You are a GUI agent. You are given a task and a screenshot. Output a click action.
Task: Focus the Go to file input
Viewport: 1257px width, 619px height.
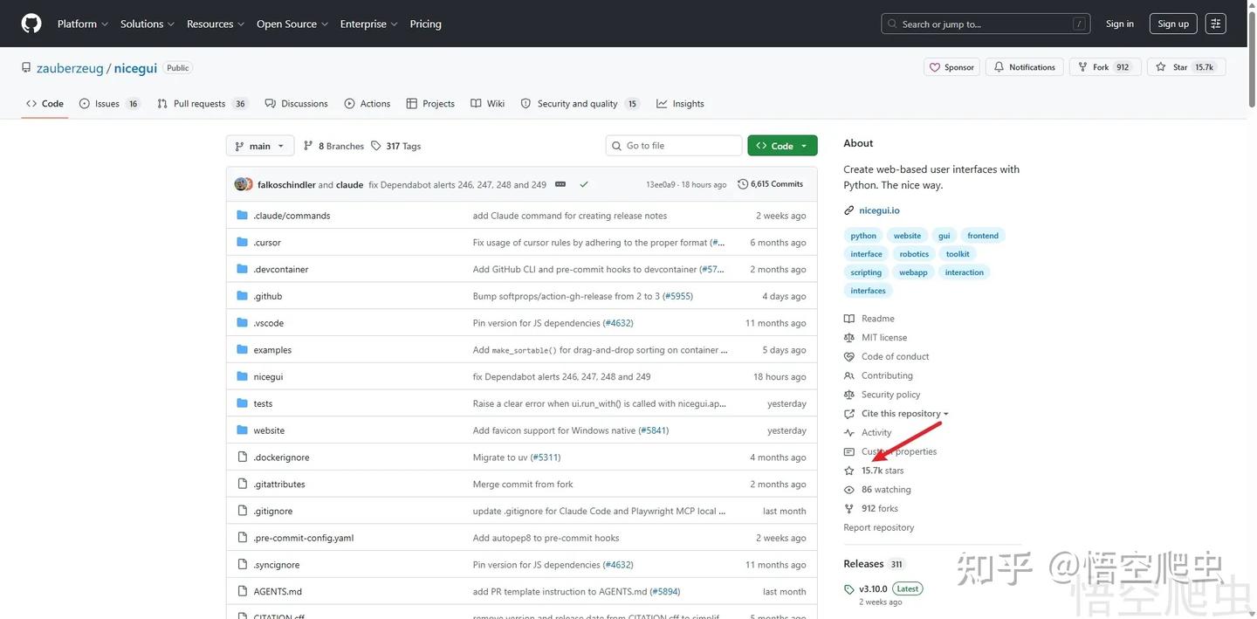coord(674,146)
